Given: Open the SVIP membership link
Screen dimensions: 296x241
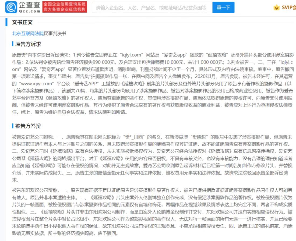Looking at the screenshot, I should click(x=289, y=8).
